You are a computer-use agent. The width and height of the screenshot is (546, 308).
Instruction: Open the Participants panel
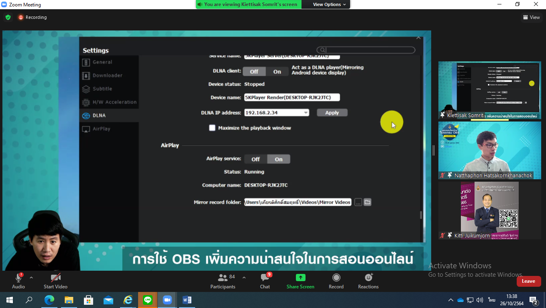pos(223,281)
